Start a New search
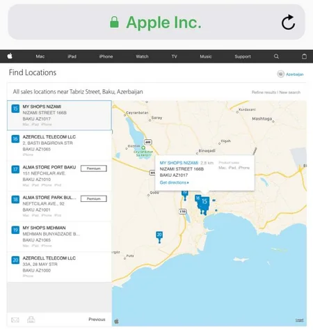 point(290,93)
